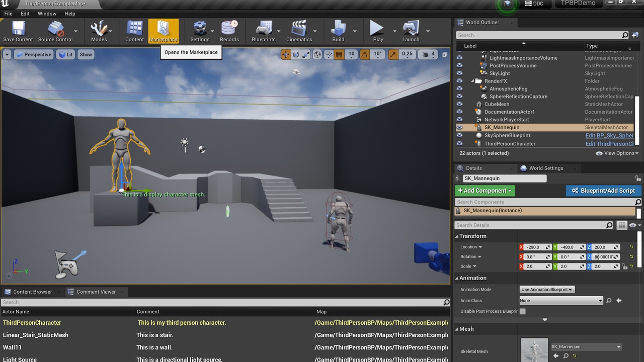This screenshot has height=362, width=644.
Task: Open the viewport Show flags button
Action: coord(86,54)
